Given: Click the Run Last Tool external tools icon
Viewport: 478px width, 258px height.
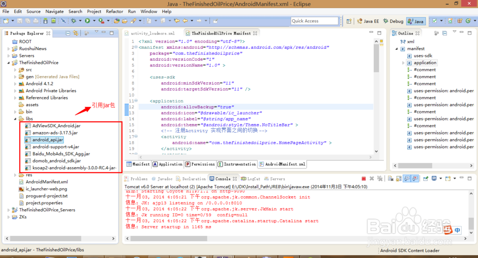Looking at the screenshot, I should click(x=101, y=21).
